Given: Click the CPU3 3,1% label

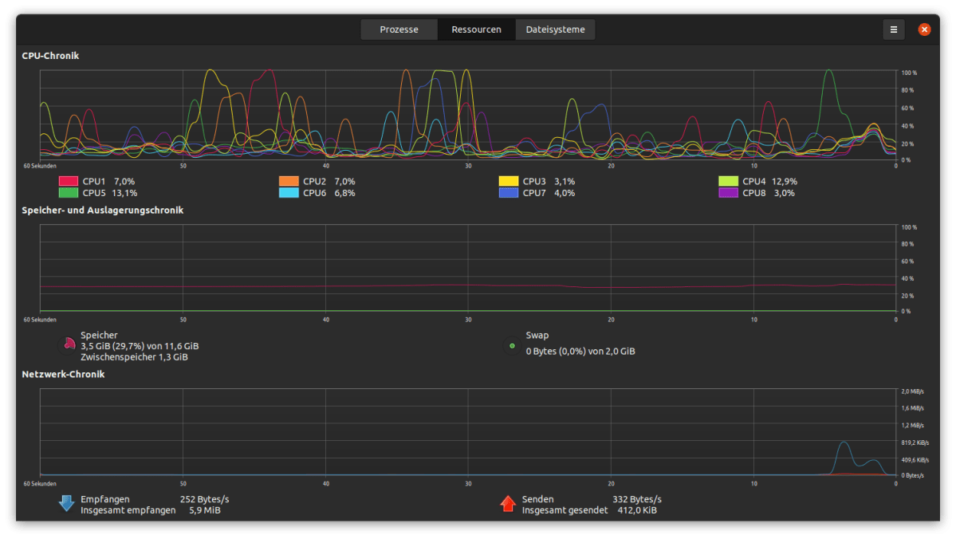Looking at the screenshot, I should point(549,181).
